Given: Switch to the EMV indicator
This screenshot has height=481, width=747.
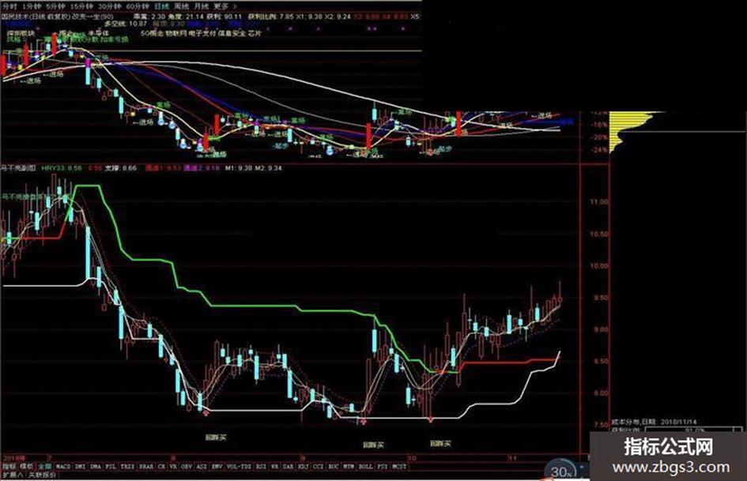Looking at the screenshot, I should pyautogui.click(x=217, y=467).
